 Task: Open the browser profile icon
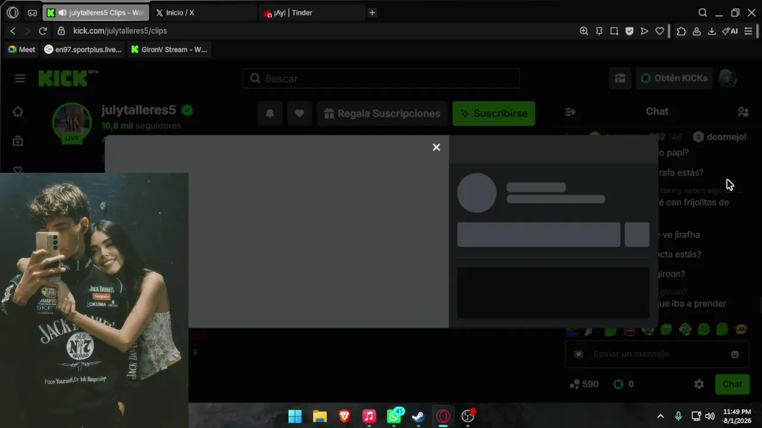pos(697,31)
